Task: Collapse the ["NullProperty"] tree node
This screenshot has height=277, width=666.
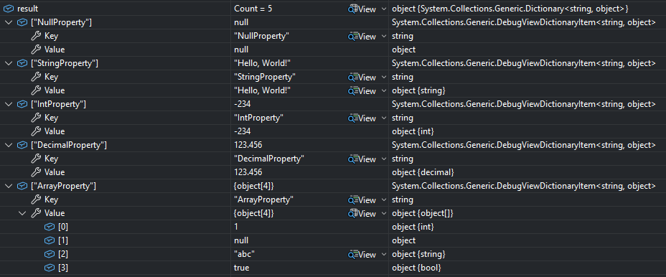Action: coord(9,22)
